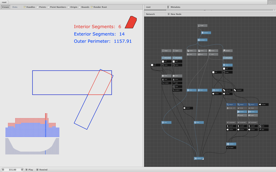Switch to the Viewer tab
Image resolution: width=276 pixels, height=172 pixels.
(6, 7)
